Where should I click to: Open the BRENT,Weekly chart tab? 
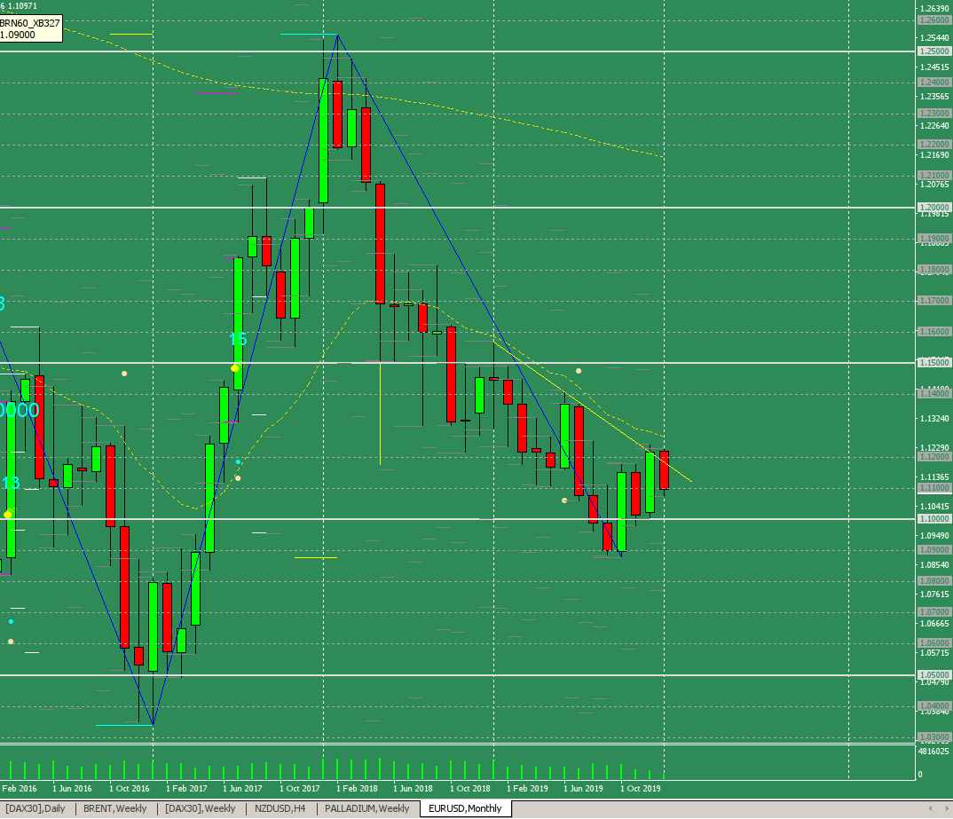[114, 808]
